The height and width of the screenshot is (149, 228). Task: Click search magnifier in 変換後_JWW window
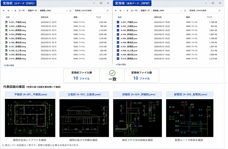pyautogui.click(x=219, y=11)
